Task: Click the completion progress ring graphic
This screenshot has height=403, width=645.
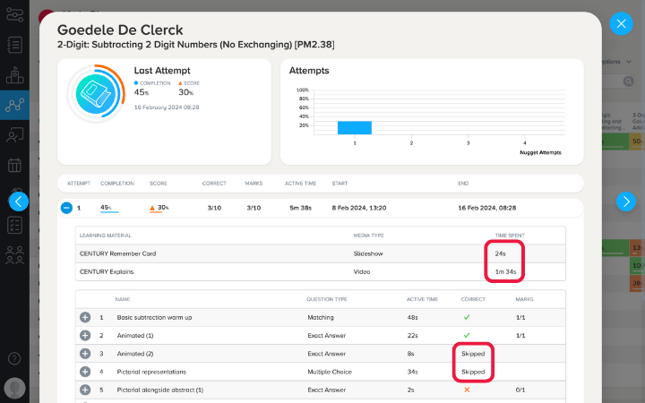Action: [96, 94]
